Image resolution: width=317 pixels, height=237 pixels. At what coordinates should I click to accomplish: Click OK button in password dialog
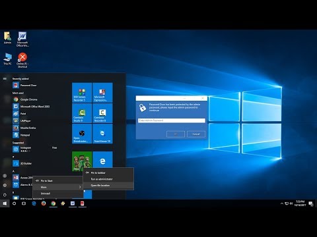(x=176, y=134)
